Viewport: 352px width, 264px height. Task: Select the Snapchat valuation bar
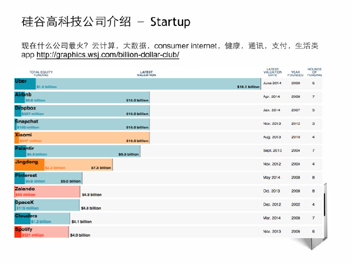tap(82, 124)
